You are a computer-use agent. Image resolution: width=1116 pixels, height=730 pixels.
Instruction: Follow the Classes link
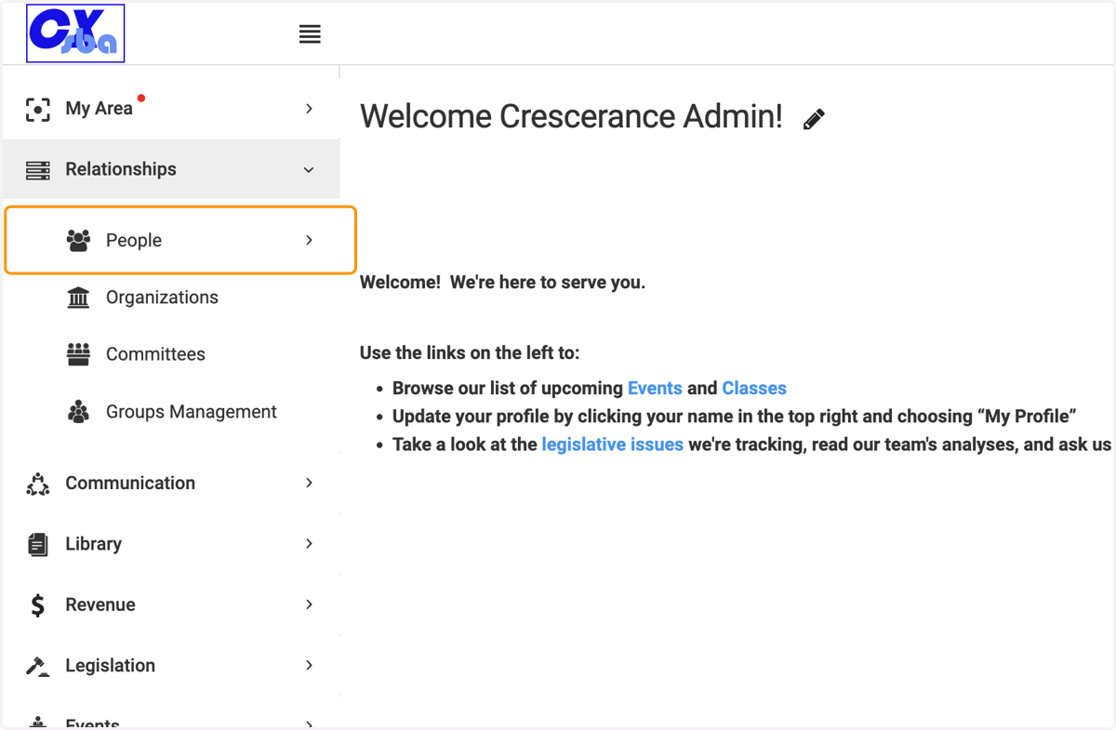click(x=754, y=389)
